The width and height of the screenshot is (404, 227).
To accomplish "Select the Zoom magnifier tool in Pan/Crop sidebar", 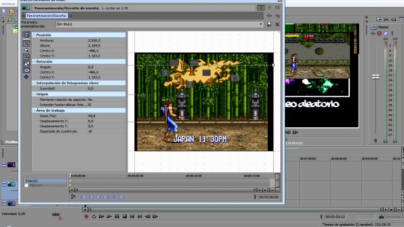I will [x=27, y=50].
